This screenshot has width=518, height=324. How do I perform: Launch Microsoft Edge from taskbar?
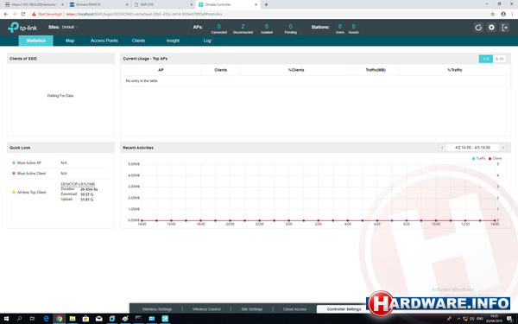pyautogui.click(x=46, y=319)
